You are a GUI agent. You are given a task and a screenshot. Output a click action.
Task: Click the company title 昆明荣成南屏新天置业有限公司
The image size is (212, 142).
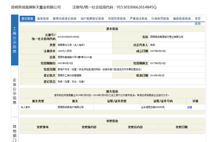click(x=36, y=7)
